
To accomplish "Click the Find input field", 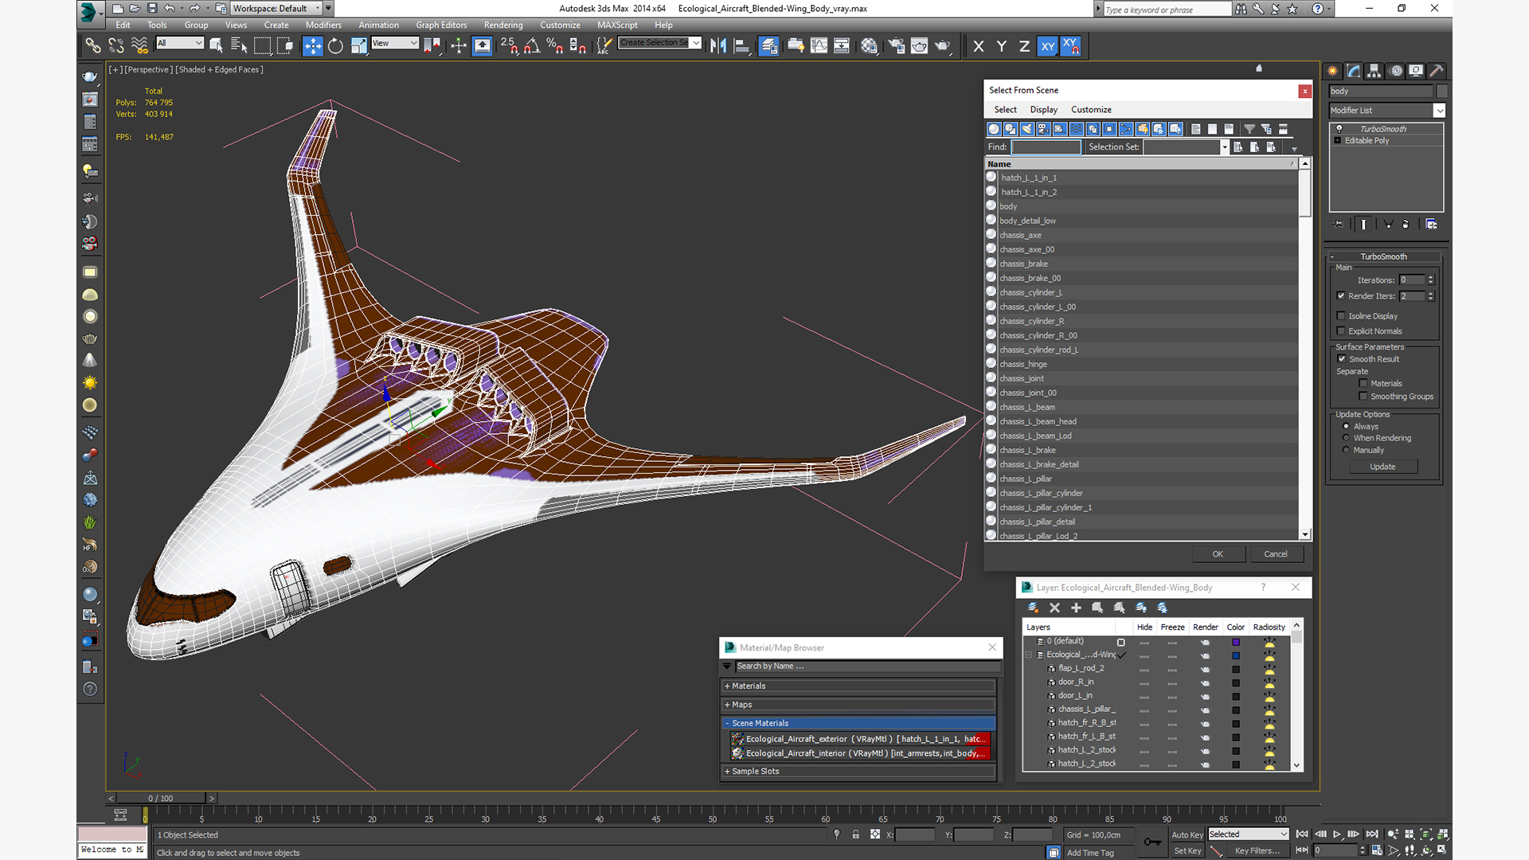I will pos(1046,147).
